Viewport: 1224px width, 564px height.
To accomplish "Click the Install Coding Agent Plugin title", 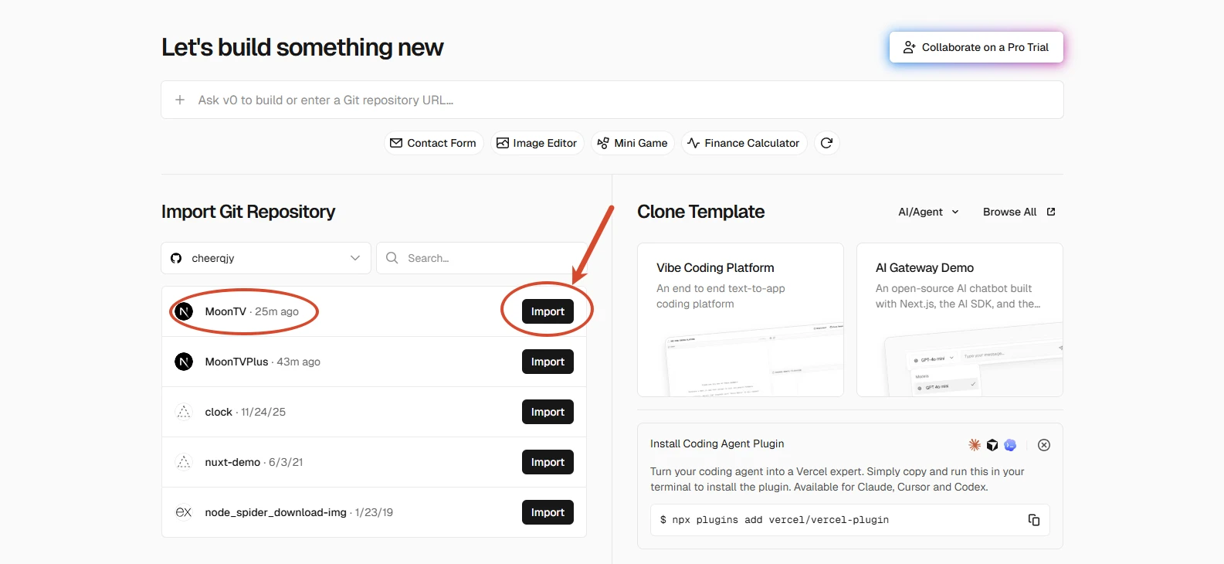I will [x=717, y=443].
